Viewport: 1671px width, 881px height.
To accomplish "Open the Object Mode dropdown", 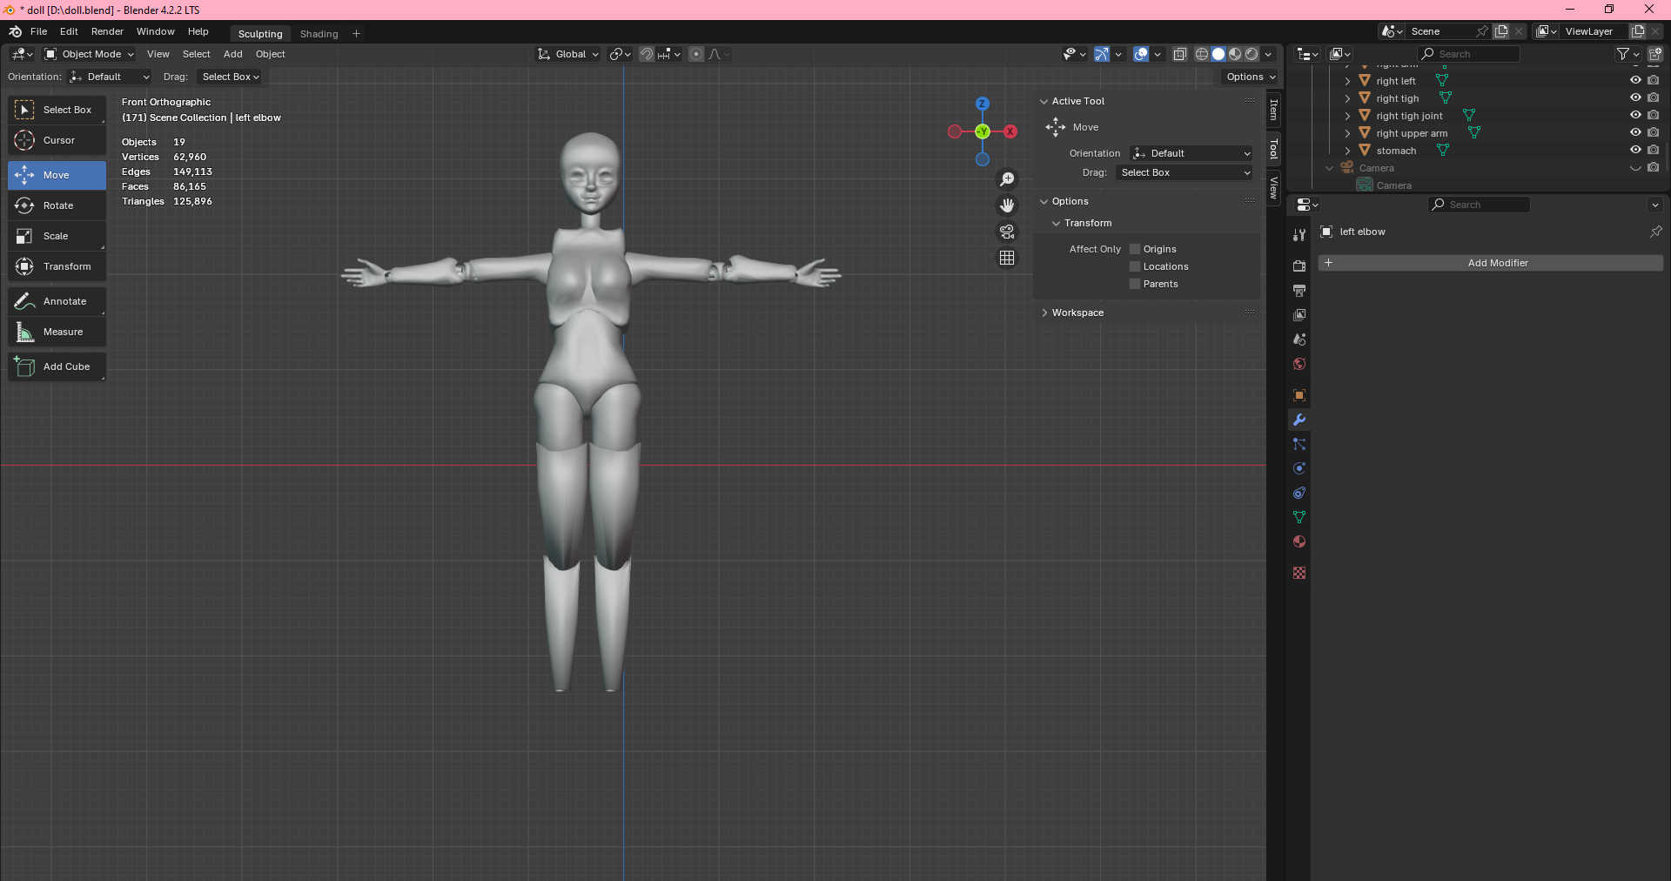I will point(90,54).
